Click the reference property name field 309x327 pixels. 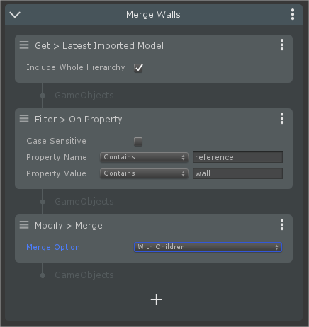point(237,157)
